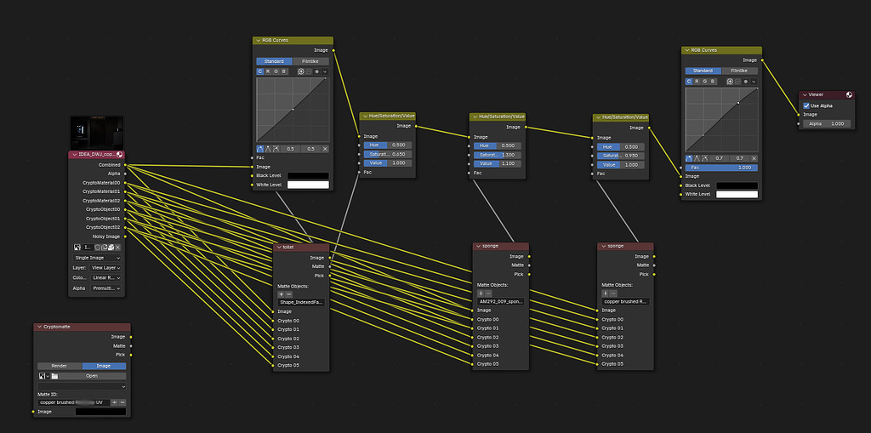This screenshot has width=871, height=433.
Task: Set auto-clamped handle in the 0.7 RGB Curves node
Action: 704,158
